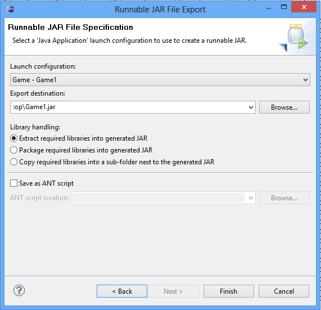The width and height of the screenshot is (321, 310).
Task: Open the help question mark icon
Action: tap(19, 290)
